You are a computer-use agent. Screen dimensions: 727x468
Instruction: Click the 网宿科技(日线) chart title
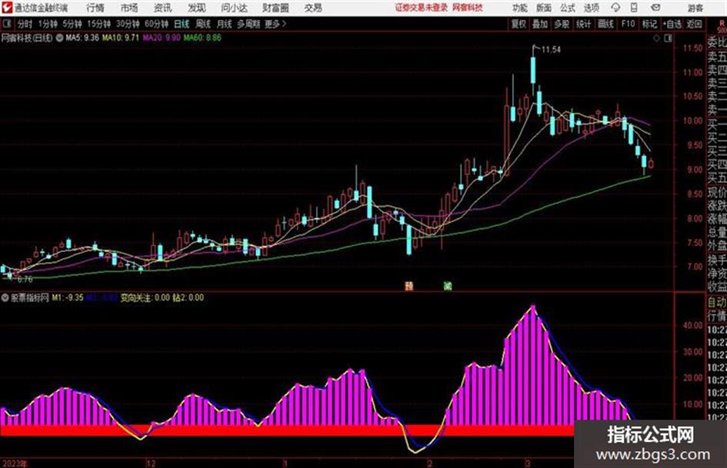point(27,38)
